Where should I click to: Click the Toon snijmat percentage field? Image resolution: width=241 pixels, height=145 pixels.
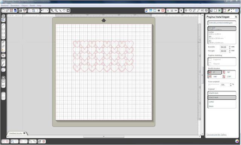pyautogui.click(x=225, y=85)
